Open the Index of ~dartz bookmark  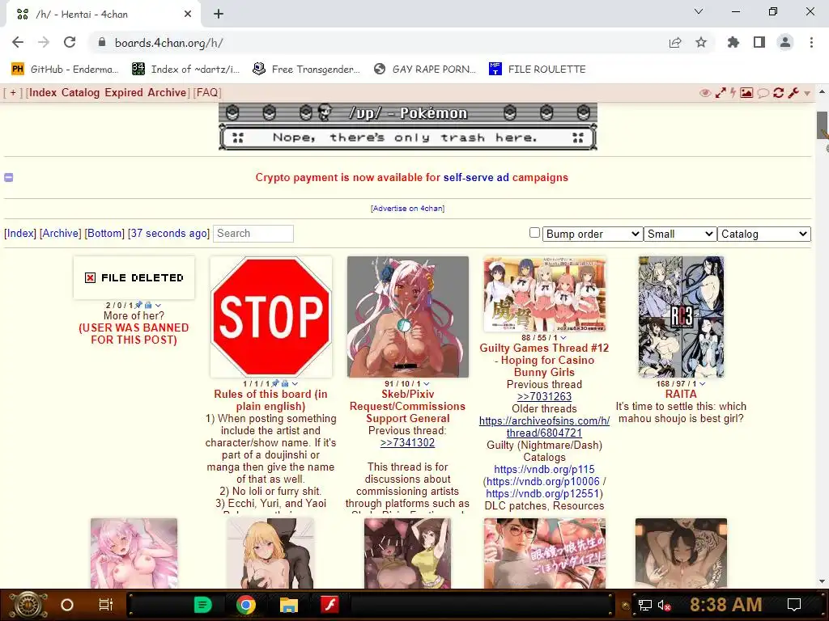(x=185, y=70)
